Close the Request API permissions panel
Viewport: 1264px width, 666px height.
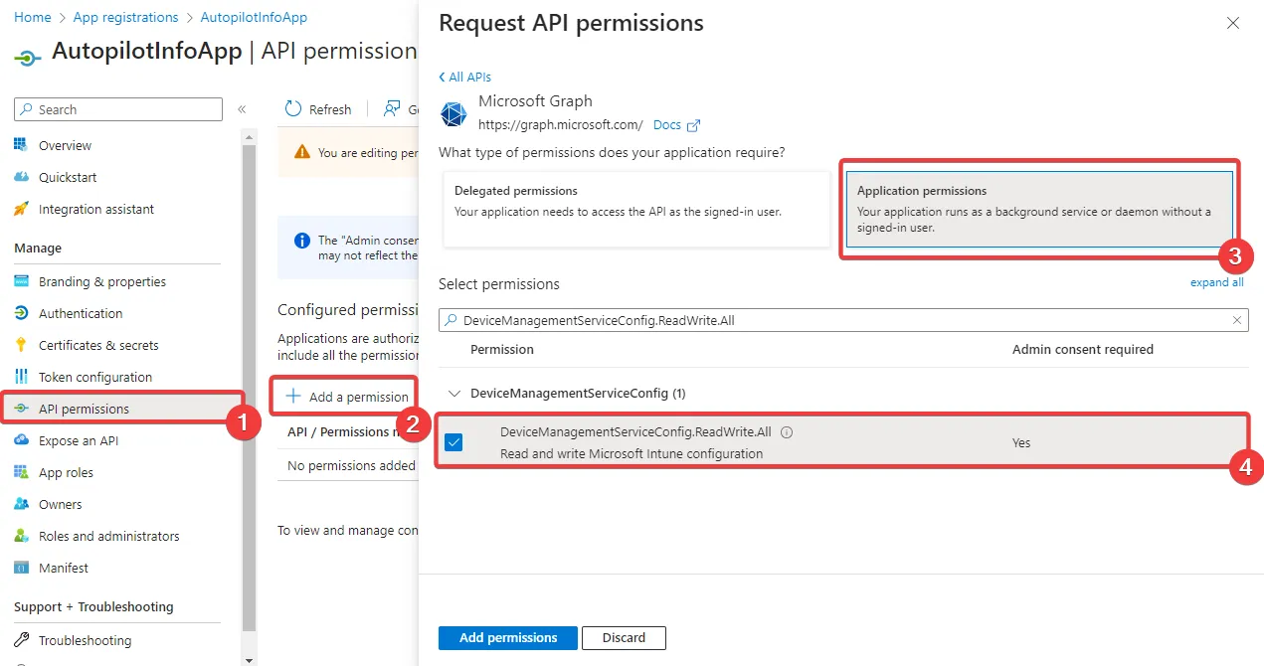[x=1233, y=23]
